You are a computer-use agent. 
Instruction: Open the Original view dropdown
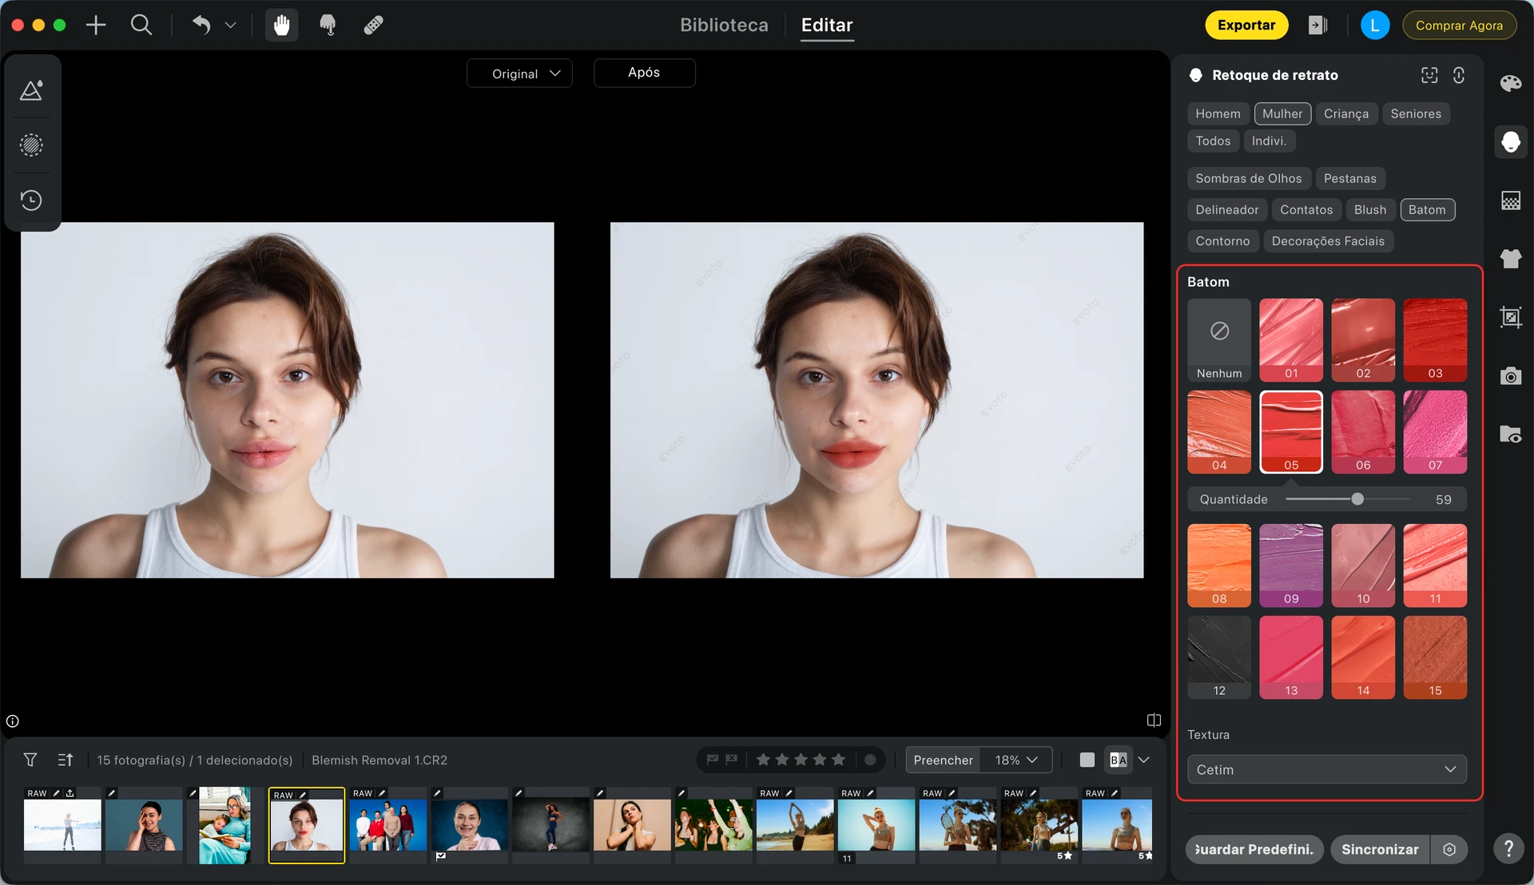click(519, 73)
